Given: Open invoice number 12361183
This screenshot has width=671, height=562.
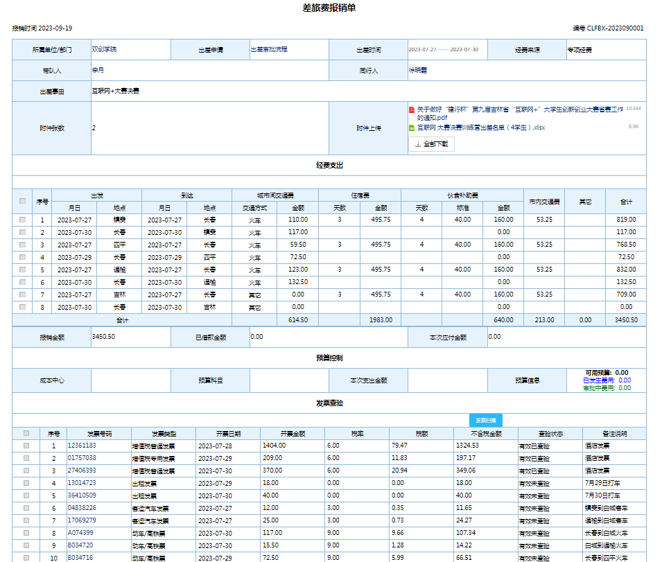Looking at the screenshot, I should pos(82,446).
